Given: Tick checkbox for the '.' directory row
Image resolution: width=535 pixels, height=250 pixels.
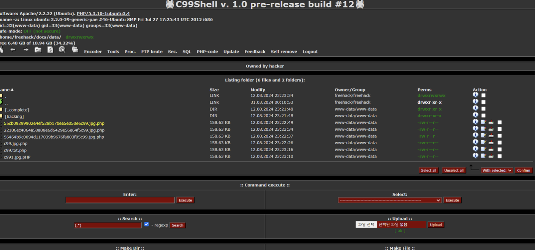Looking at the screenshot, I should pyautogui.click(x=483, y=95).
